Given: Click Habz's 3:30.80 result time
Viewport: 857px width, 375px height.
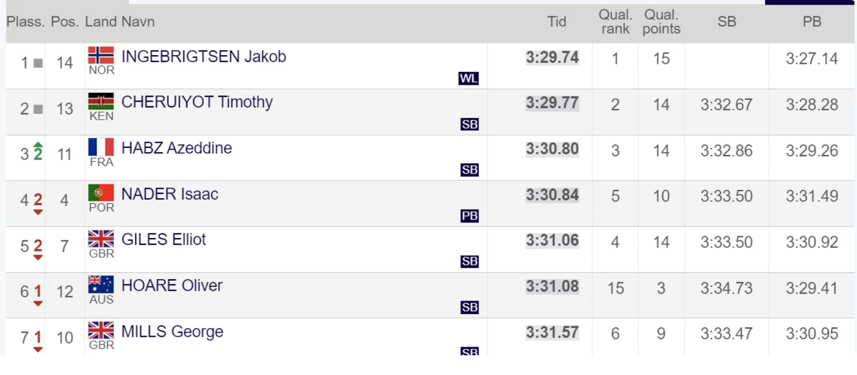Looking at the screenshot, I should pyautogui.click(x=552, y=149).
